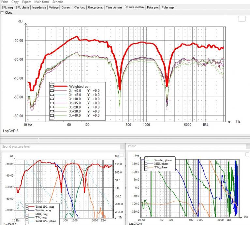
Task: Click the Print menu item
Action: pos(5,2)
